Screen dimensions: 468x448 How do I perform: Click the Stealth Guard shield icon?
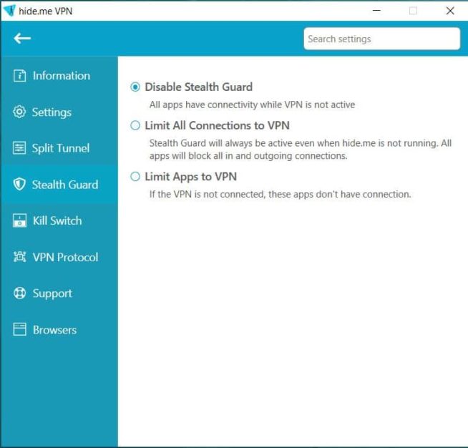click(x=19, y=184)
